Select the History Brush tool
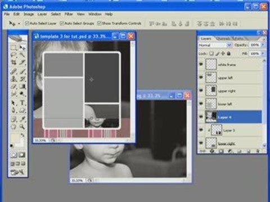Viewport: 270px width, 202px height. [x=22, y=79]
